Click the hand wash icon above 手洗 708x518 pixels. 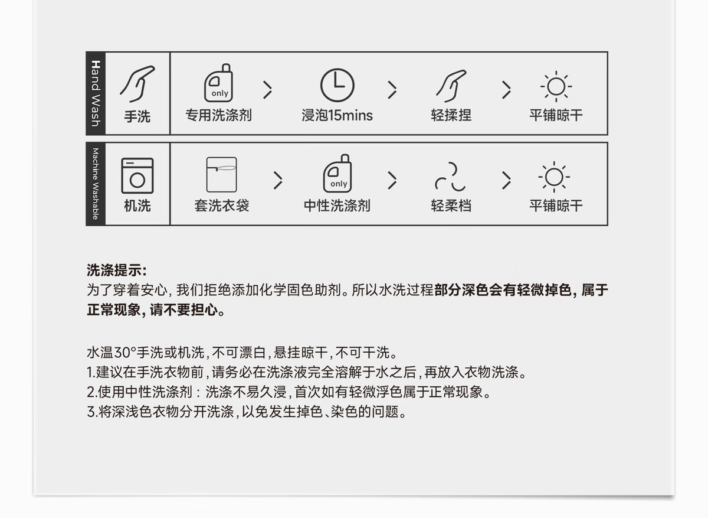[137, 84]
